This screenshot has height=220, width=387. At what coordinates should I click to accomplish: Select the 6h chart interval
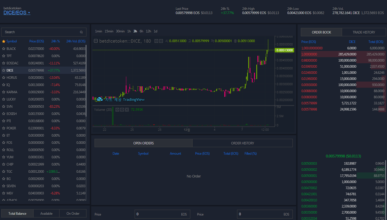coord(141,31)
